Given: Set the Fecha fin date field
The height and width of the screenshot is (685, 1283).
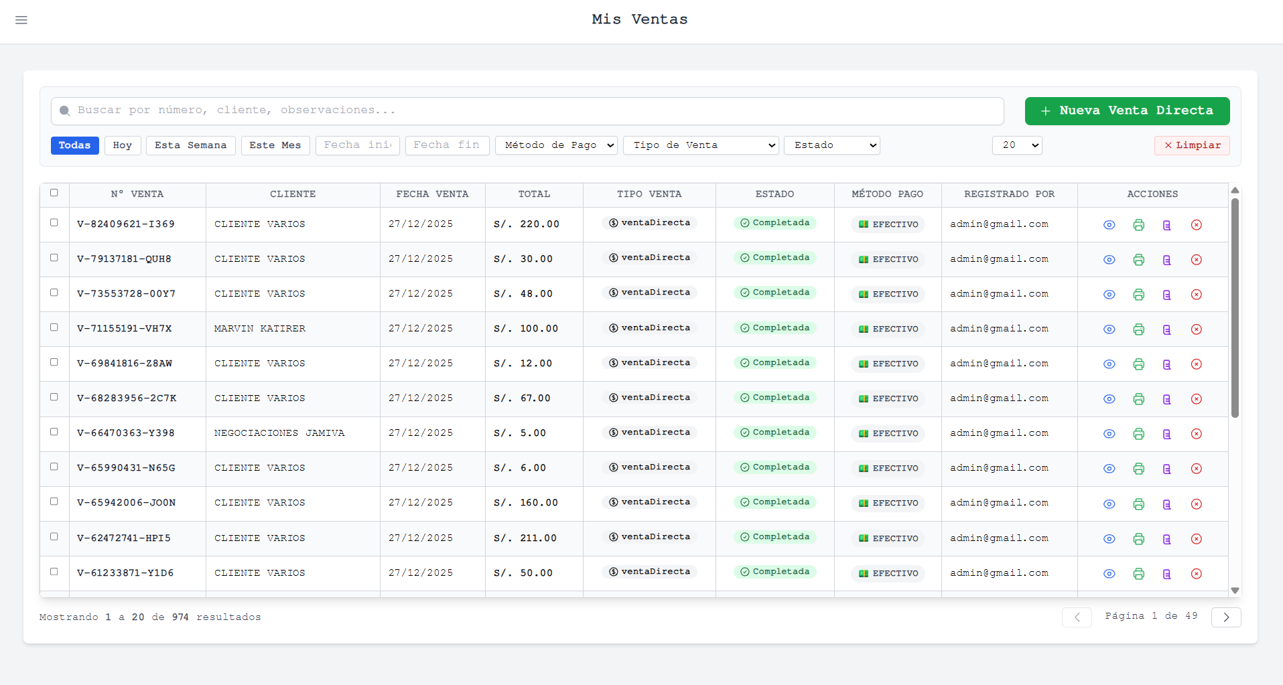Looking at the screenshot, I should (448, 145).
